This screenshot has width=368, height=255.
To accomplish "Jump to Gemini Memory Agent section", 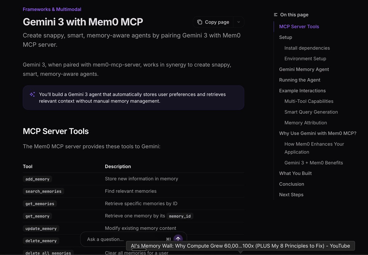I will pos(304,69).
